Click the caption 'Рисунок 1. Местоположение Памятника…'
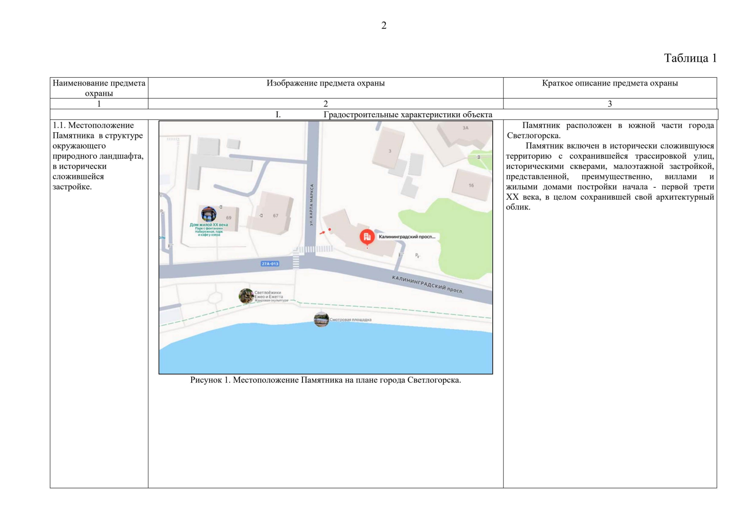Screen dimensions: 748x529 coord(326,380)
